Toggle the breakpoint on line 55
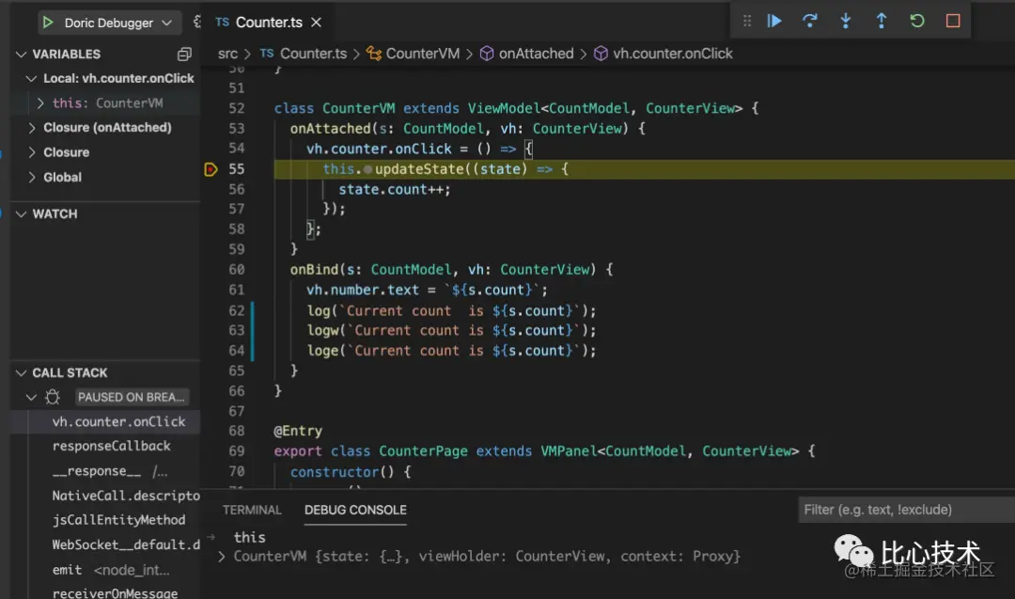This screenshot has height=599, width=1015. tap(211, 169)
